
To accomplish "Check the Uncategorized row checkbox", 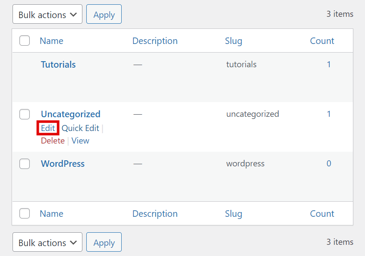I will 25,114.
